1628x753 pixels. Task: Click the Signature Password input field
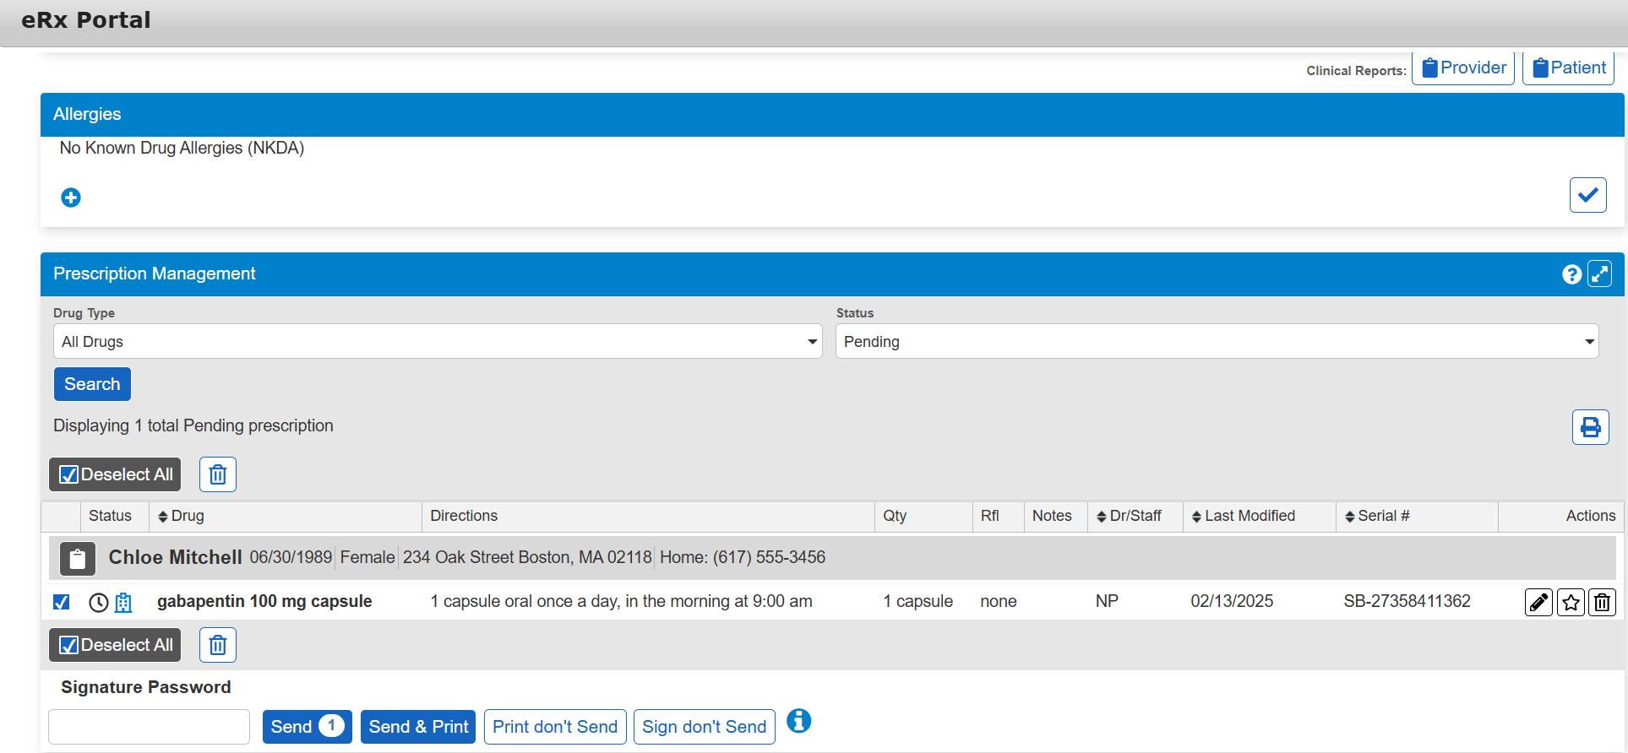click(150, 727)
